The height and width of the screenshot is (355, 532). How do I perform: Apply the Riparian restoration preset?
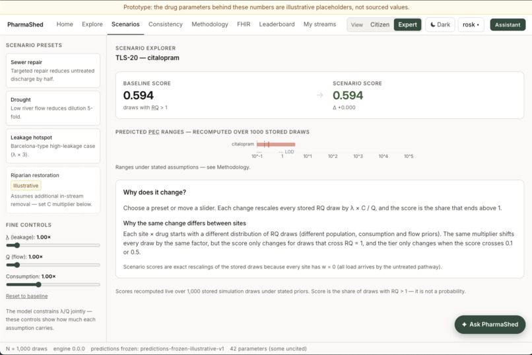coord(53,190)
